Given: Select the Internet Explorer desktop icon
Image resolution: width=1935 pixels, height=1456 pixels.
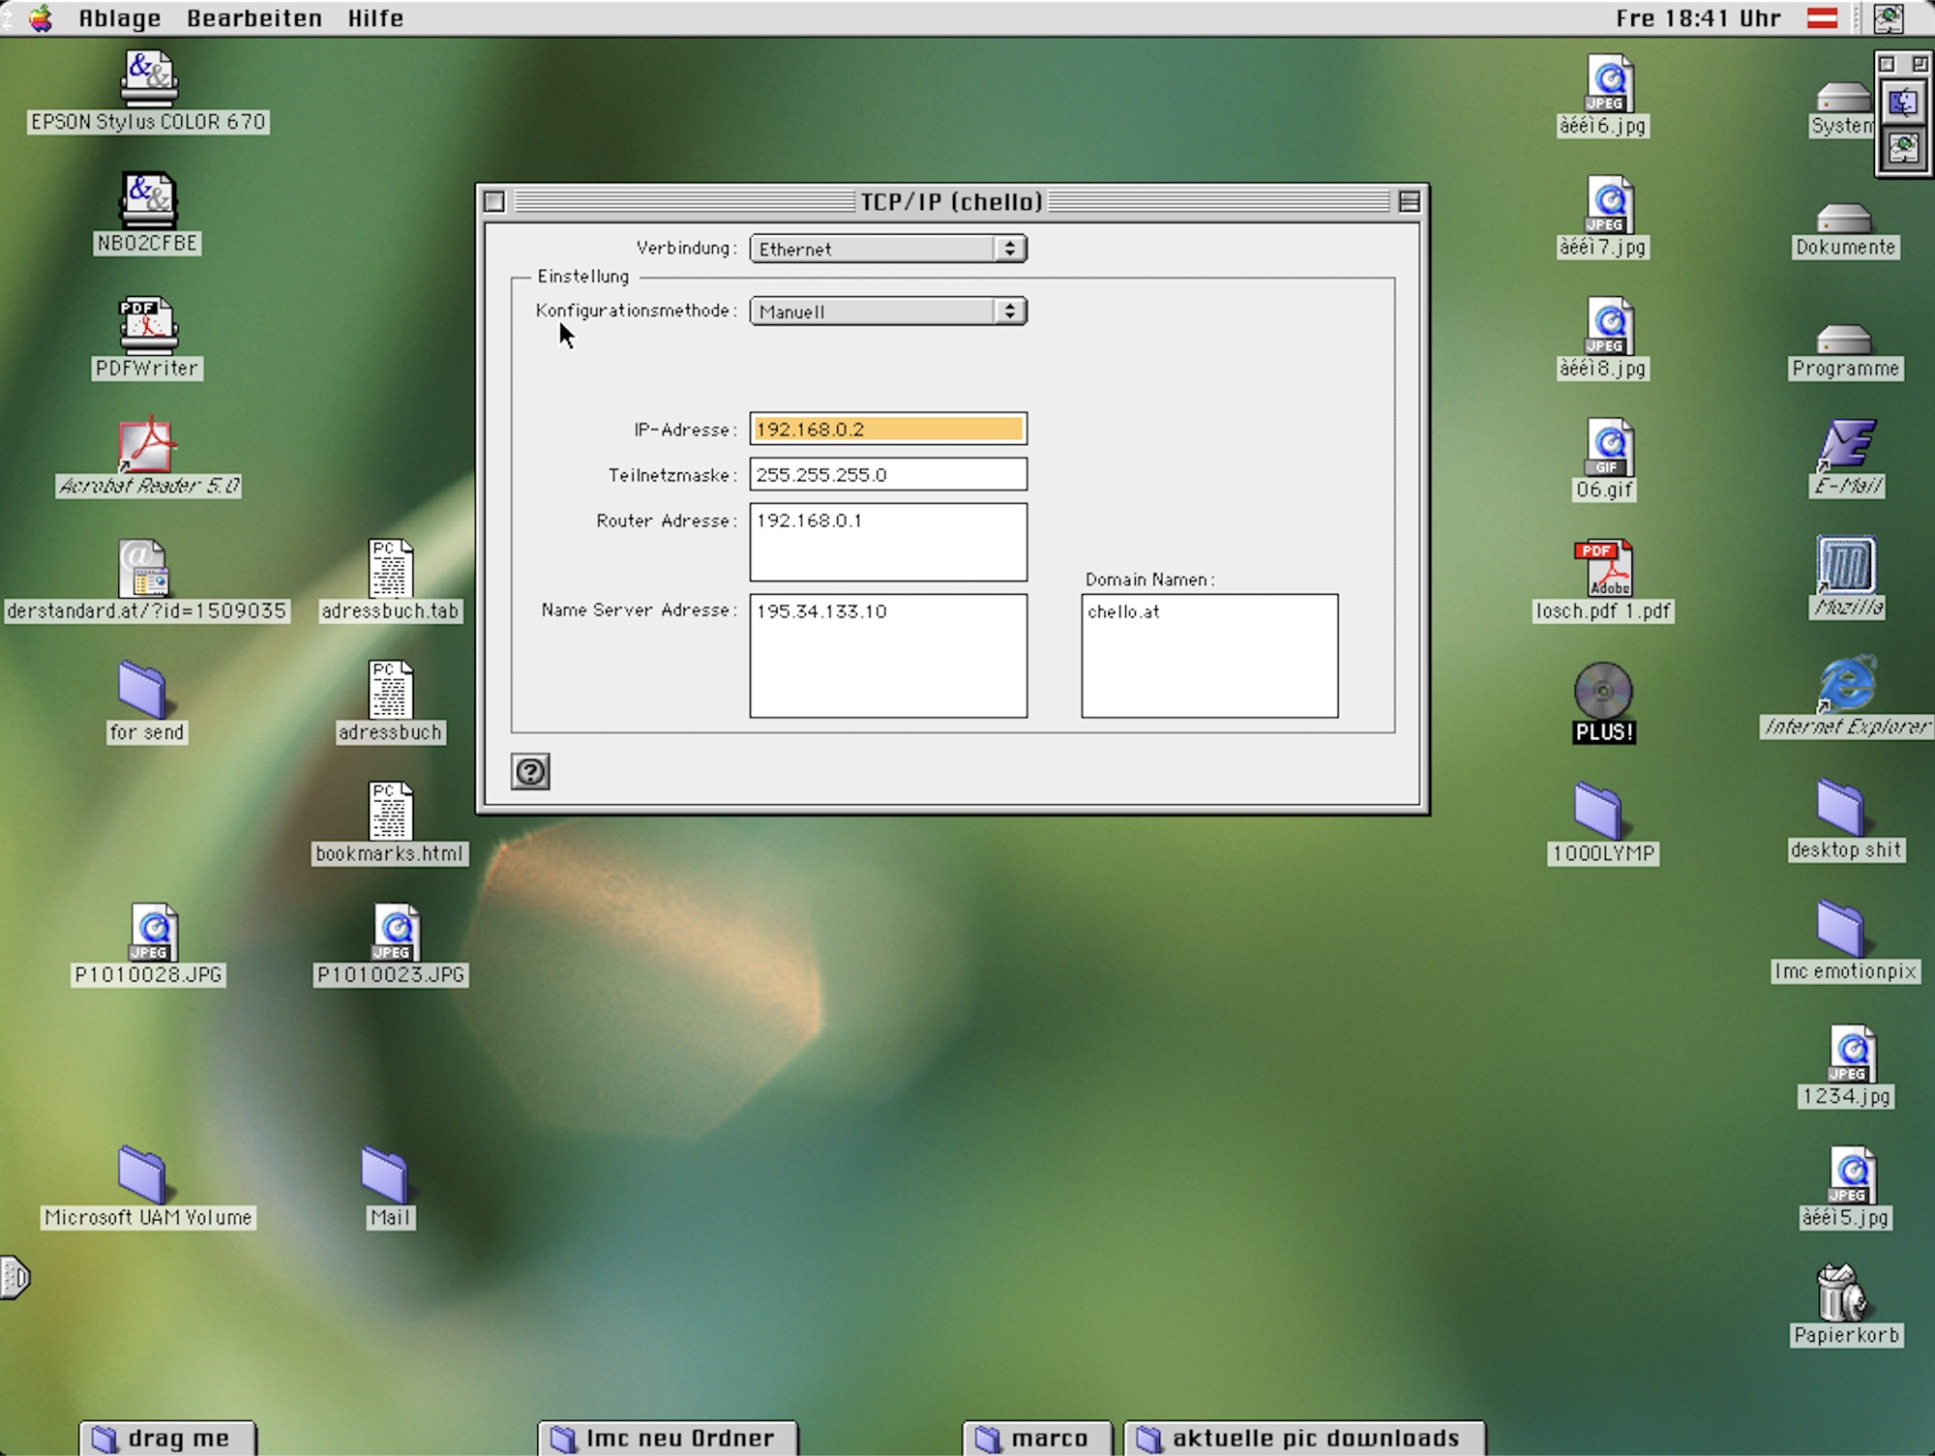Looking at the screenshot, I should 1846,685.
